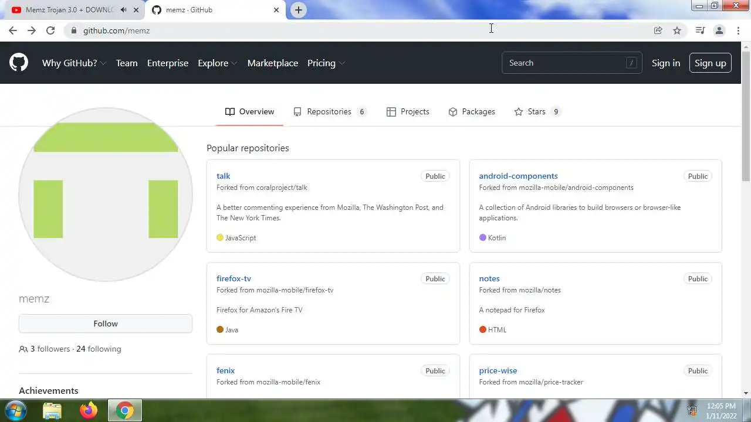Open Firefox from the taskbar

pyautogui.click(x=89, y=410)
